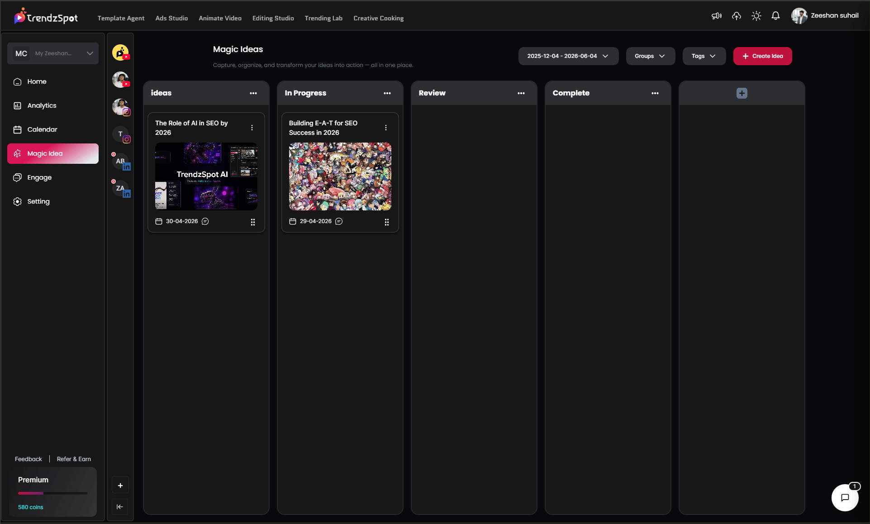
Task: Open Ads Studio menu
Action: point(171,18)
